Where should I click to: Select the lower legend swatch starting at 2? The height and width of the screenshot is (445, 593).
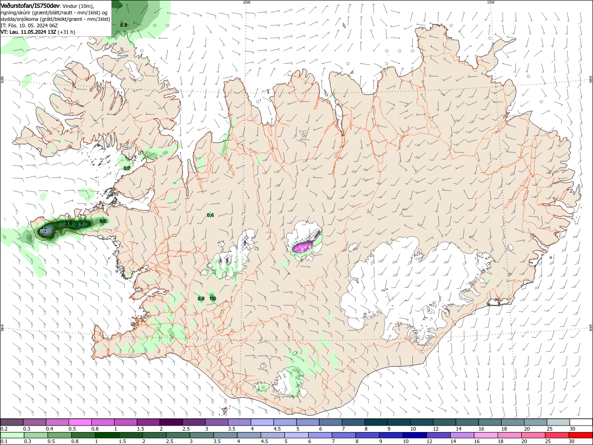(x=154, y=435)
